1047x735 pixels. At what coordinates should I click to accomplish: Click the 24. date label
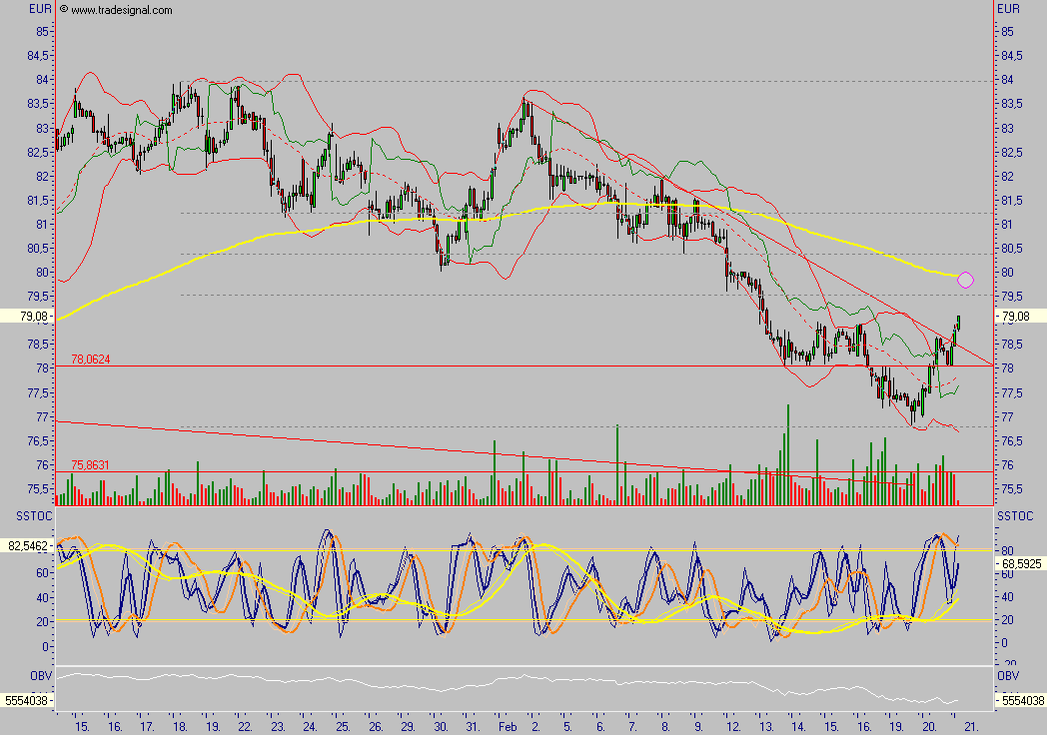tap(310, 726)
